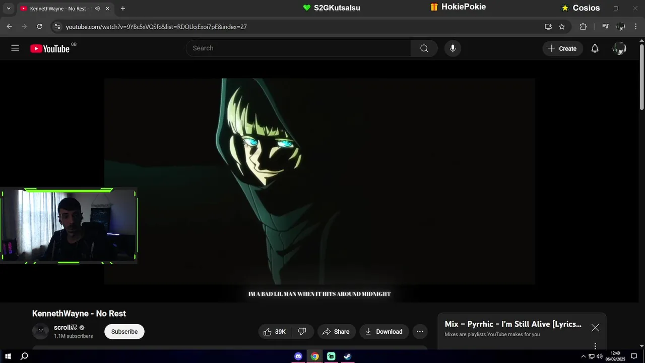Open media controls icon in Chrome toolbar
Screen dimensions: 645x363
coord(606,27)
